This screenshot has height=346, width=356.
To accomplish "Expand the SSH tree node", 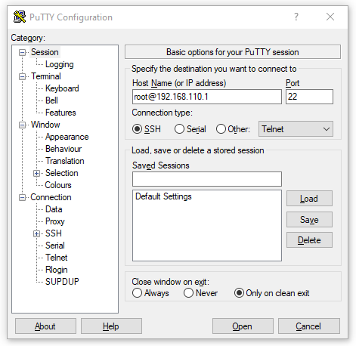I will pos(36,233).
